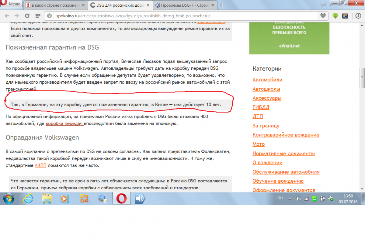Click the green square tray icon
The width and height of the screenshot is (365, 240).
(x=315, y=199)
